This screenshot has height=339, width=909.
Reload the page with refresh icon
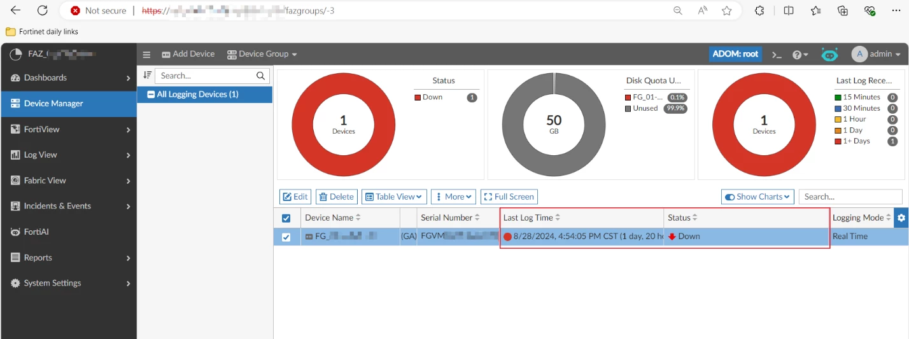42,10
